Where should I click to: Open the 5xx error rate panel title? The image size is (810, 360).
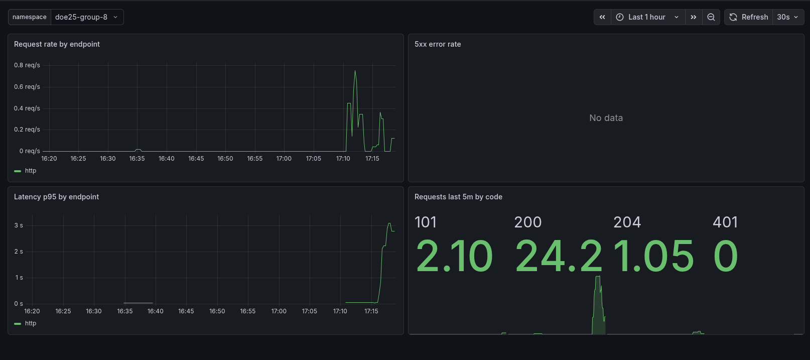pos(438,44)
